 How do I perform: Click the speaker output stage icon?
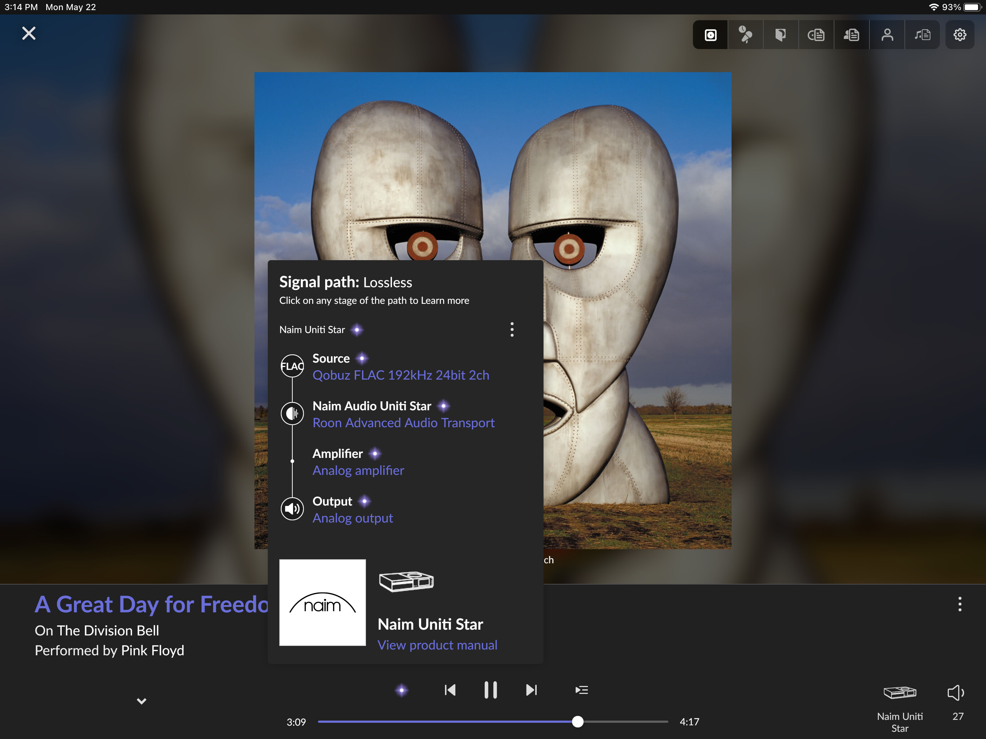(x=292, y=509)
